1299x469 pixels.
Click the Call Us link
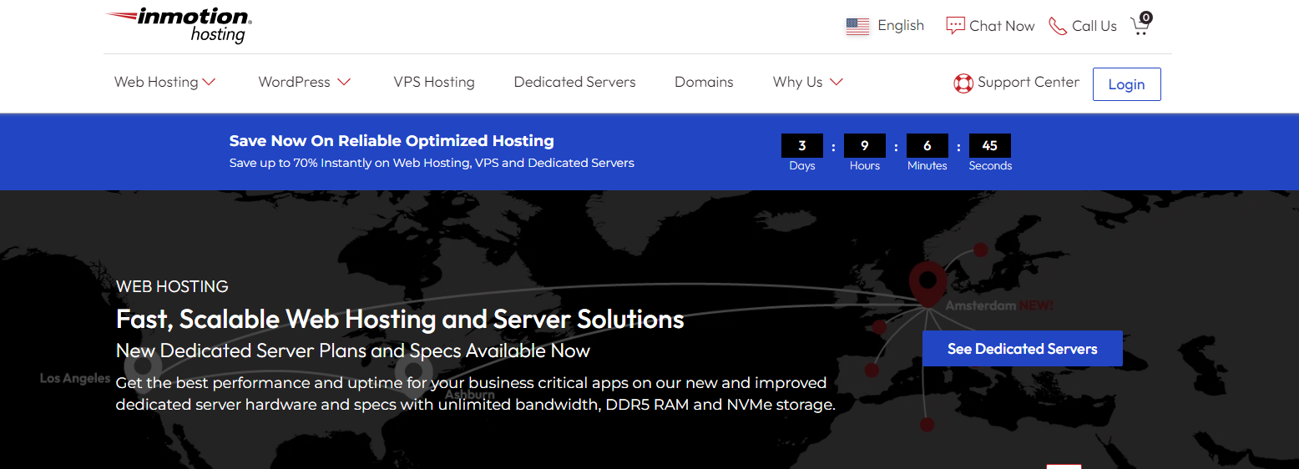(x=1094, y=26)
